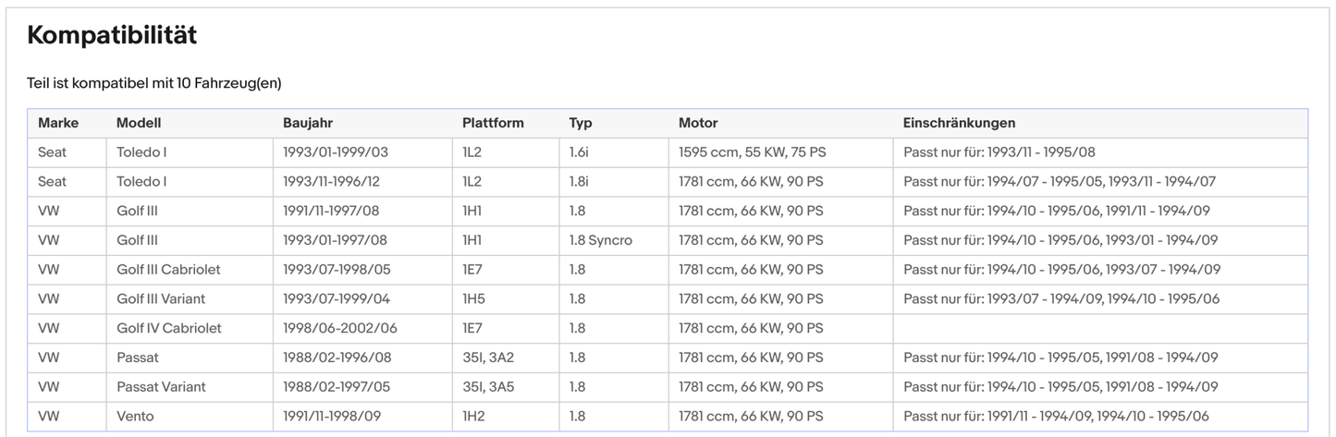Select the 1.6i type cell

pos(582,152)
